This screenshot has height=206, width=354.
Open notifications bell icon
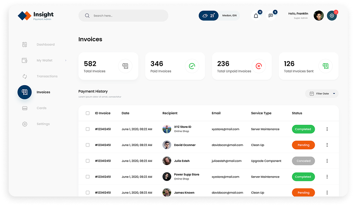pyautogui.click(x=256, y=16)
